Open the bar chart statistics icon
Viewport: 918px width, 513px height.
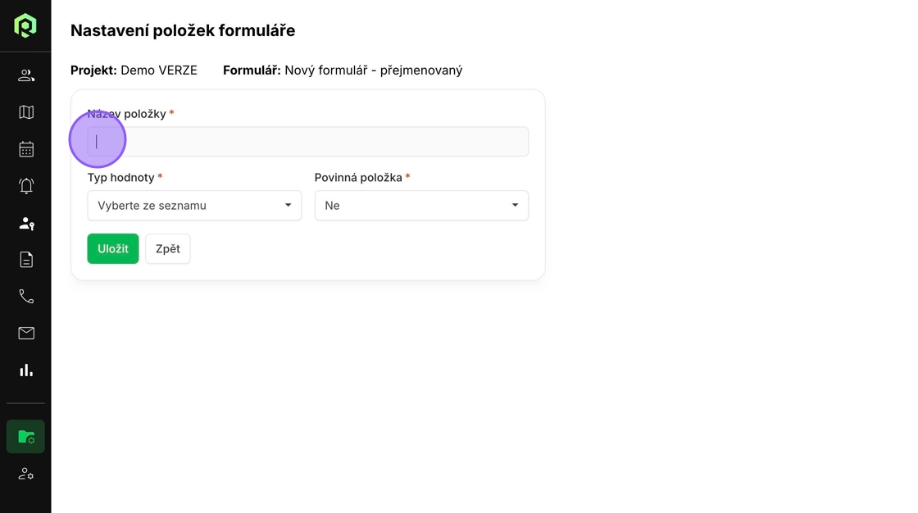coord(26,370)
